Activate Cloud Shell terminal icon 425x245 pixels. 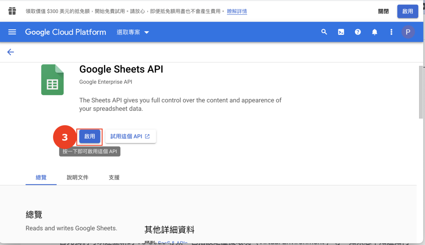341,32
